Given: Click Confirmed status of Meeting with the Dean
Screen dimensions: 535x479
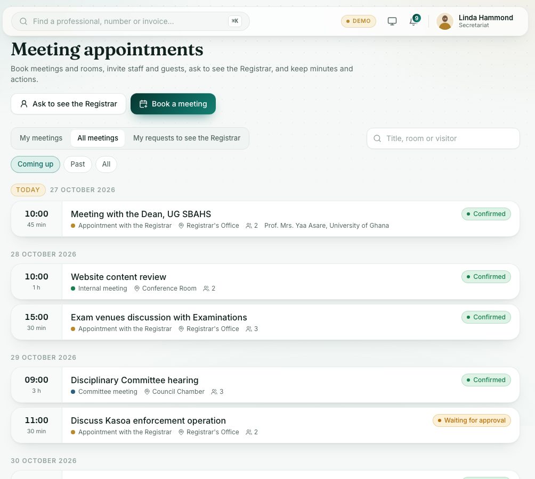Looking at the screenshot, I should click(486, 214).
